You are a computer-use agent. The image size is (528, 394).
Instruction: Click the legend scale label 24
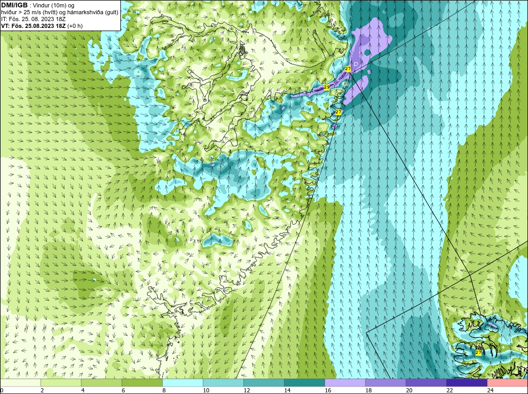point(491,390)
